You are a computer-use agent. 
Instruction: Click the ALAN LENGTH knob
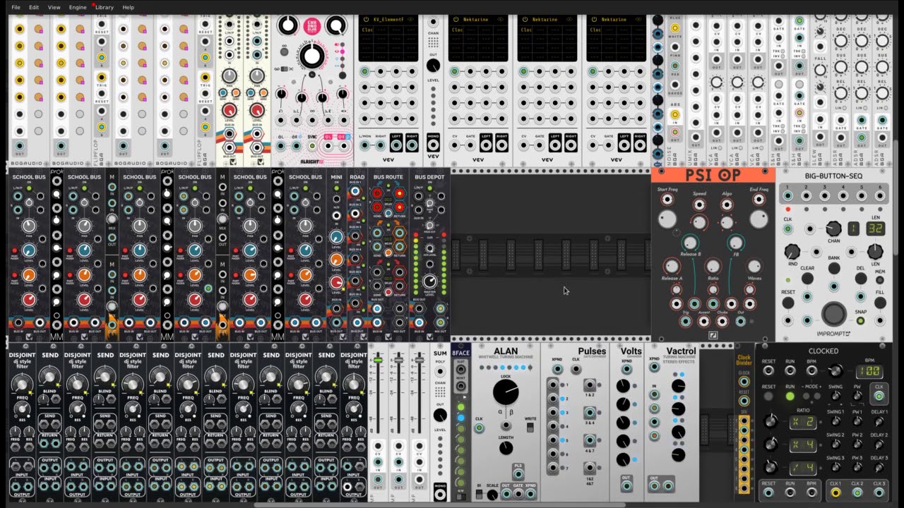click(x=506, y=448)
